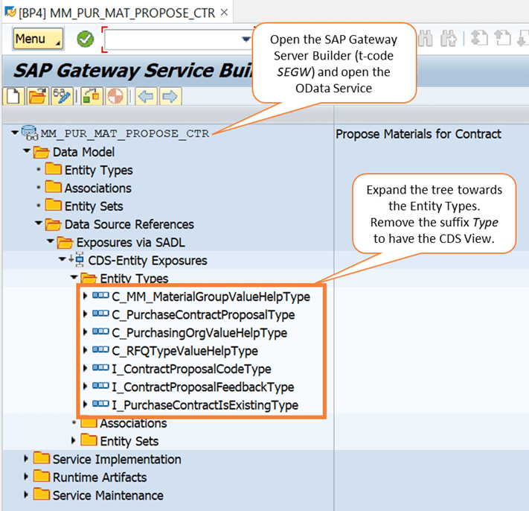This screenshot has width=529, height=511.
Task: Select Data Model tree item
Action: [83, 152]
